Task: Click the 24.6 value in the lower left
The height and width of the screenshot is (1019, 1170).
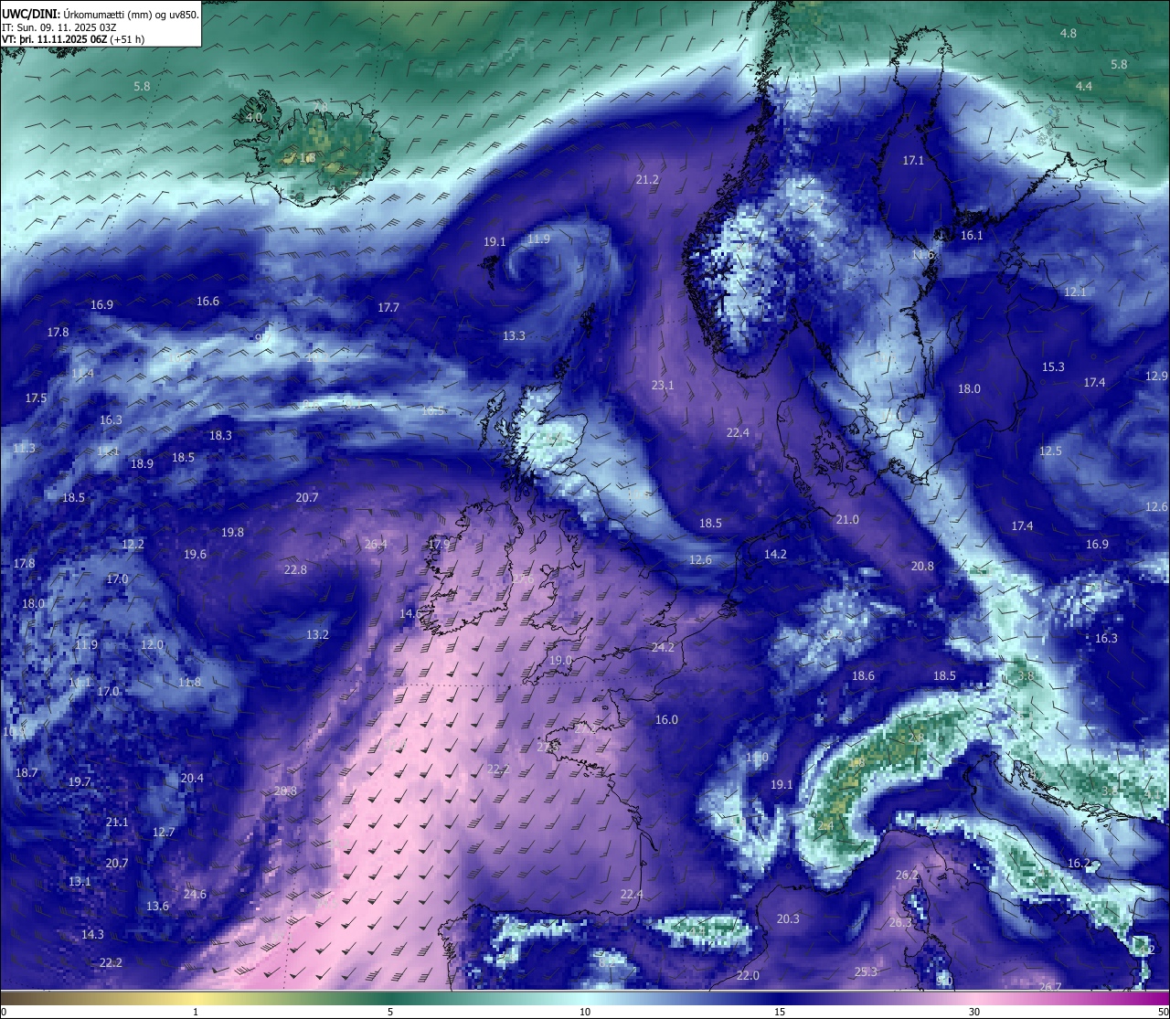Action: (x=195, y=894)
